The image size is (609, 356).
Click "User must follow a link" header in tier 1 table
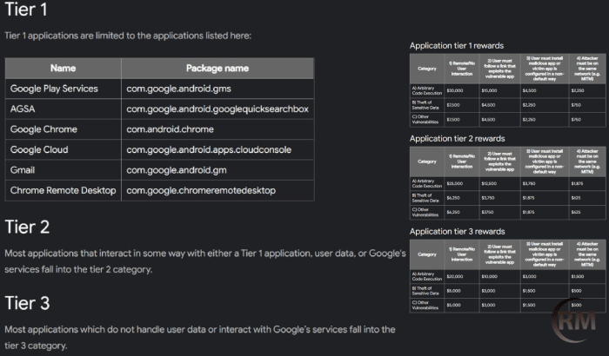click(500, 69)
